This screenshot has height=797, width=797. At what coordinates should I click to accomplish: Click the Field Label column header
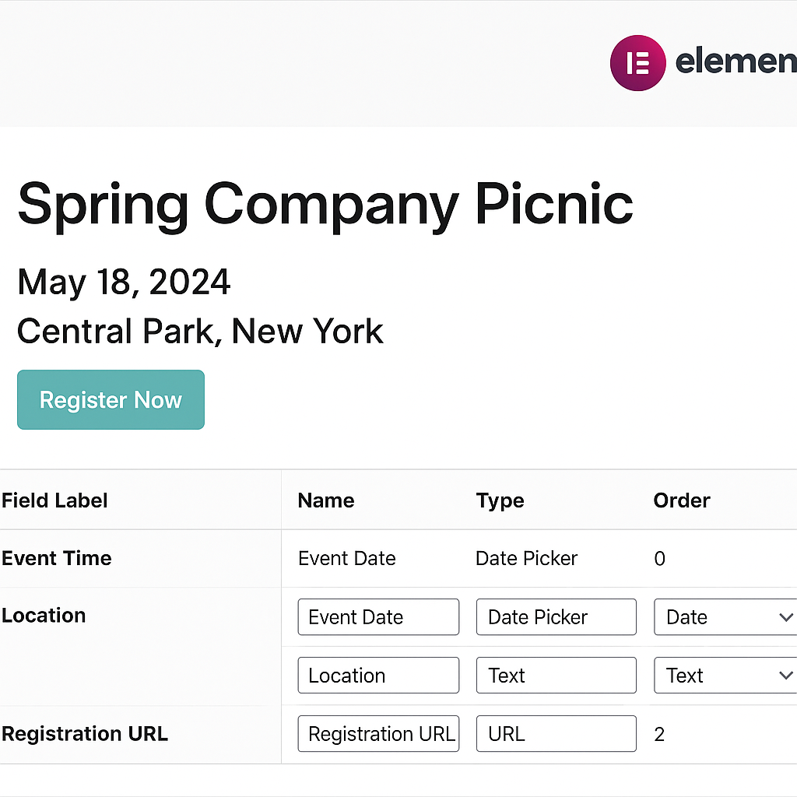click(54, 500)
